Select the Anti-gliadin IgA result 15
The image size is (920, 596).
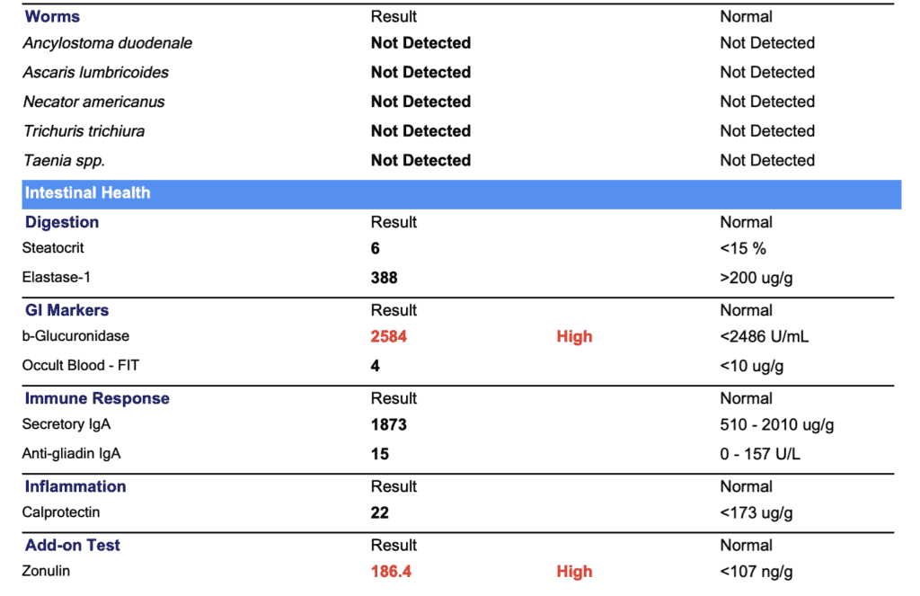click(380, 454)
